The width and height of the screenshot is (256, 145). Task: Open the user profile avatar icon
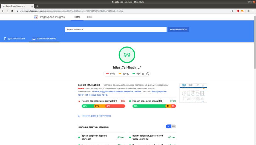pos(249,11)
